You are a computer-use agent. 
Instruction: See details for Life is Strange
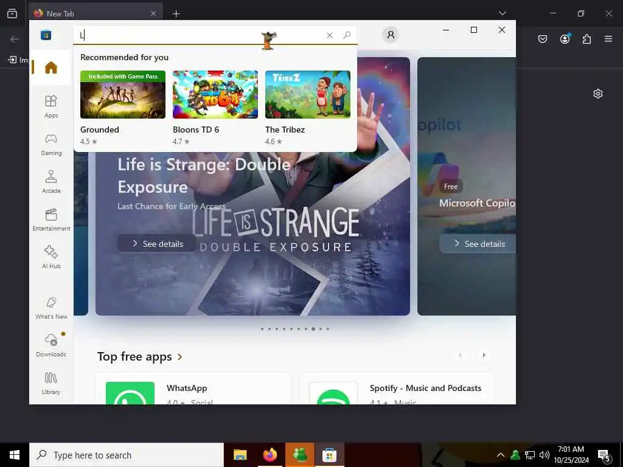tap(157, 243)
